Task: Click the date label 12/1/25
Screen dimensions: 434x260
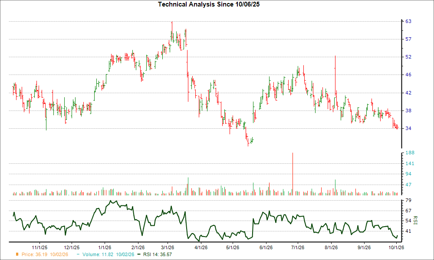Action: (x=72, y=247)
